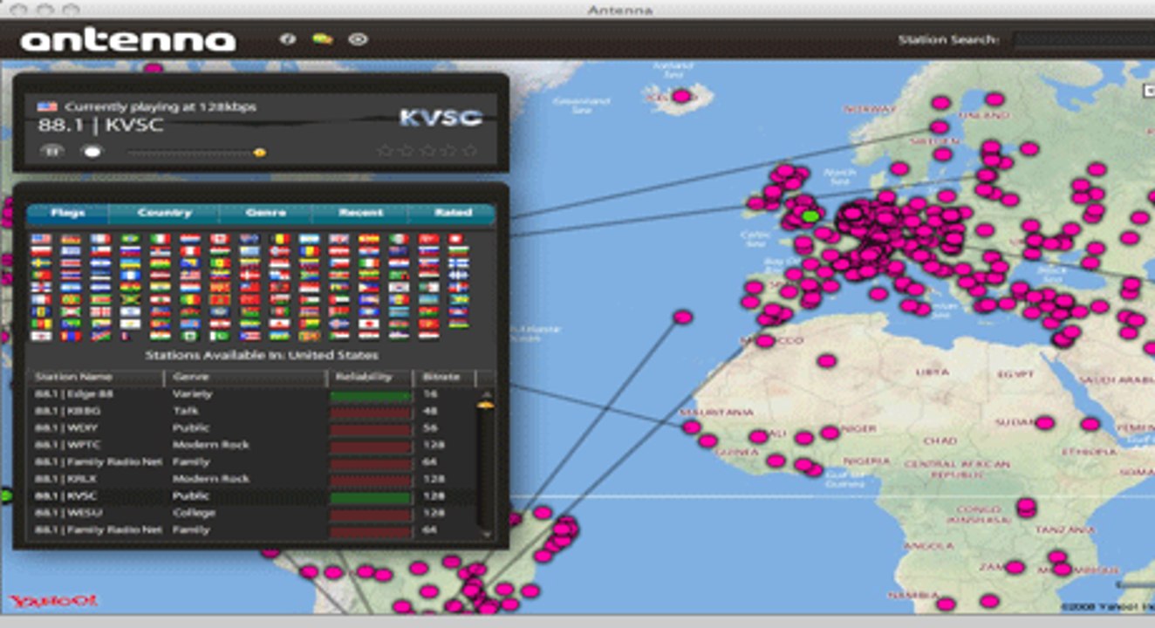
Task: Click the College genre cell
Action: tap(194, 513)
